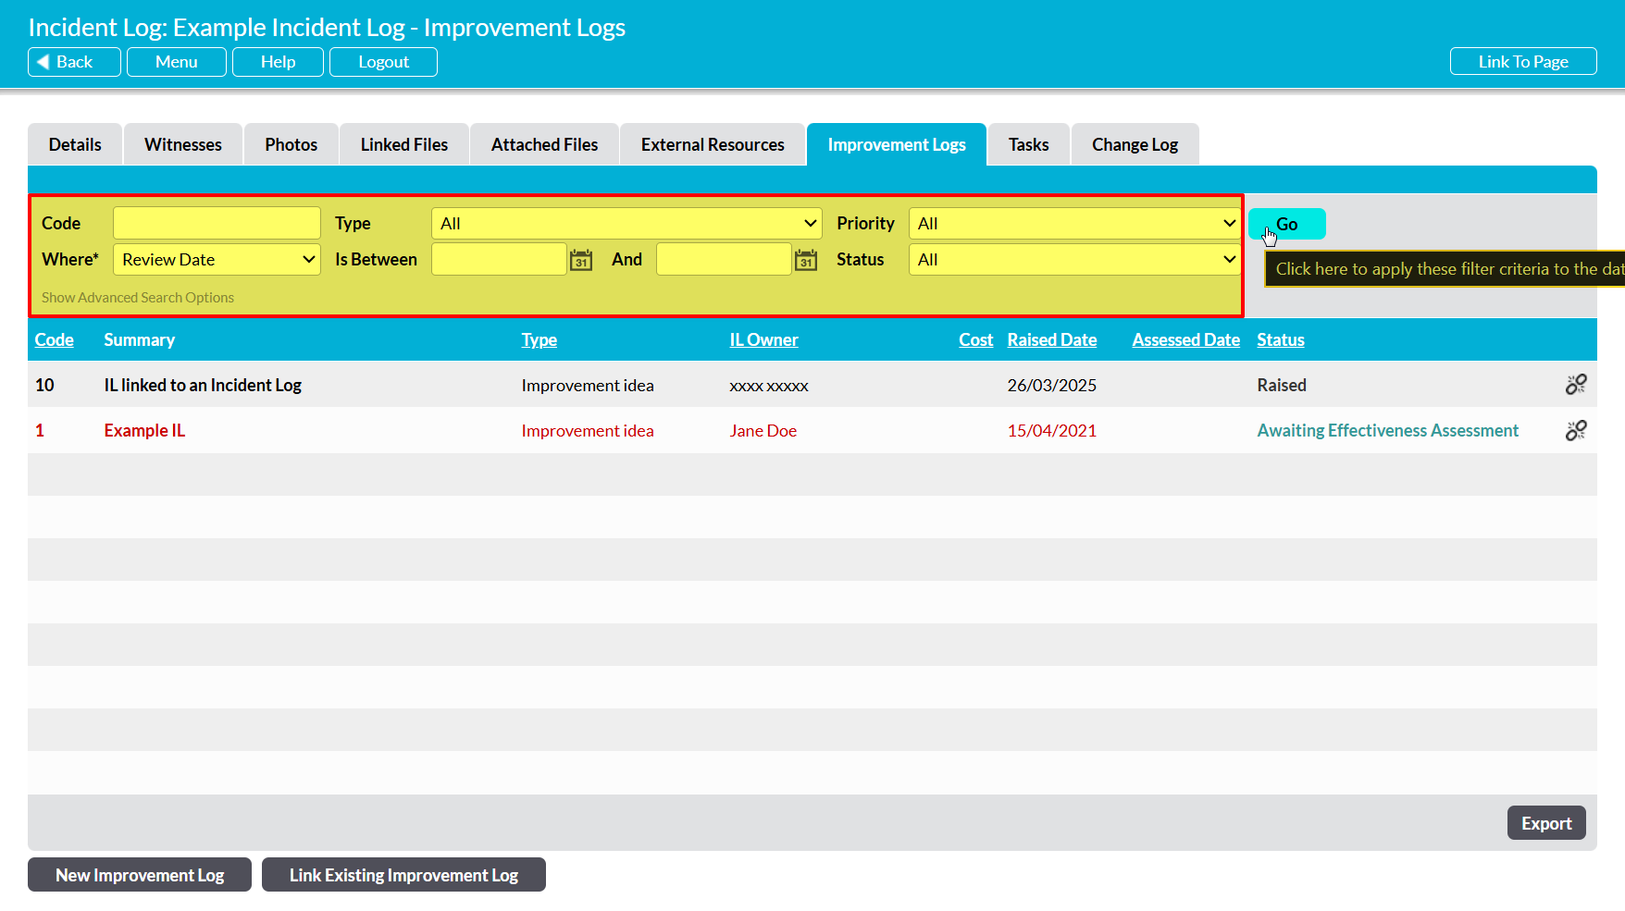Image resolution: width=1625 pixels, height=911 pixels.
Task: Focus the Code filter input field
Action: pyautogui.click(x=217, y=224)
